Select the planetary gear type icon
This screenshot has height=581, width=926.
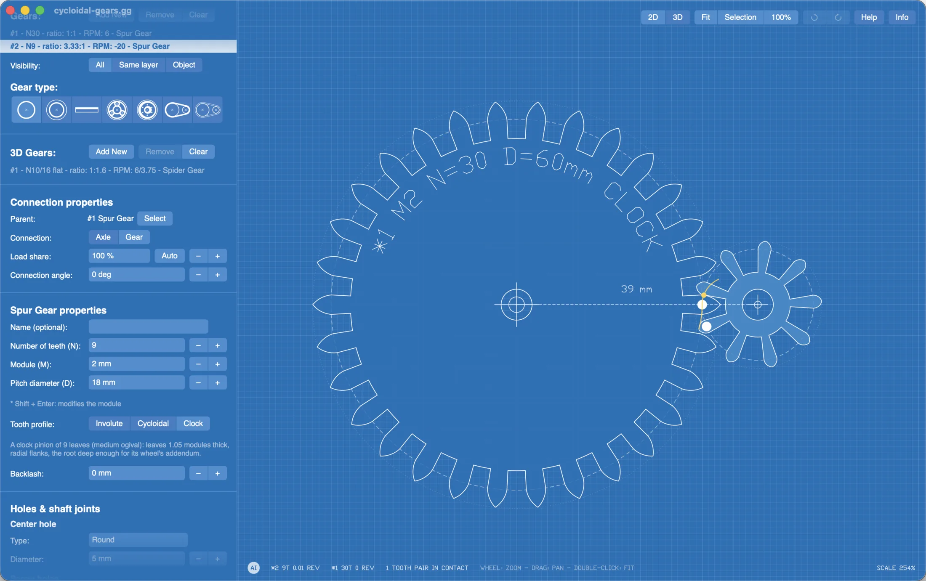117,110
